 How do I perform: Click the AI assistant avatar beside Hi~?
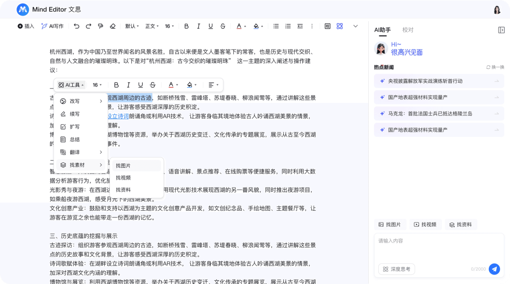pos(381,49)
